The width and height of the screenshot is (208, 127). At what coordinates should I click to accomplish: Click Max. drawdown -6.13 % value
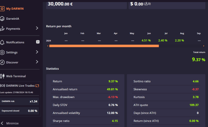[112, 97]
